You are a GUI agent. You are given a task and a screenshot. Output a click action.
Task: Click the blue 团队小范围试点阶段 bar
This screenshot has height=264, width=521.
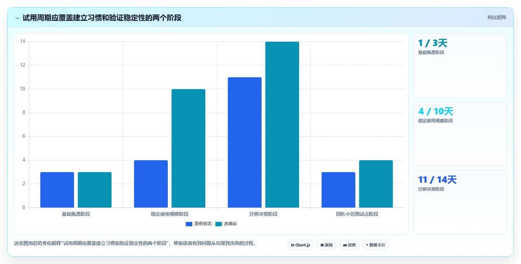pyautogui.click(x=338, y=190)
